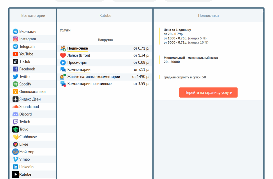Viewport: 273px width, 179px height.
Task: Click the Все категории header
Action: point(33,15)
